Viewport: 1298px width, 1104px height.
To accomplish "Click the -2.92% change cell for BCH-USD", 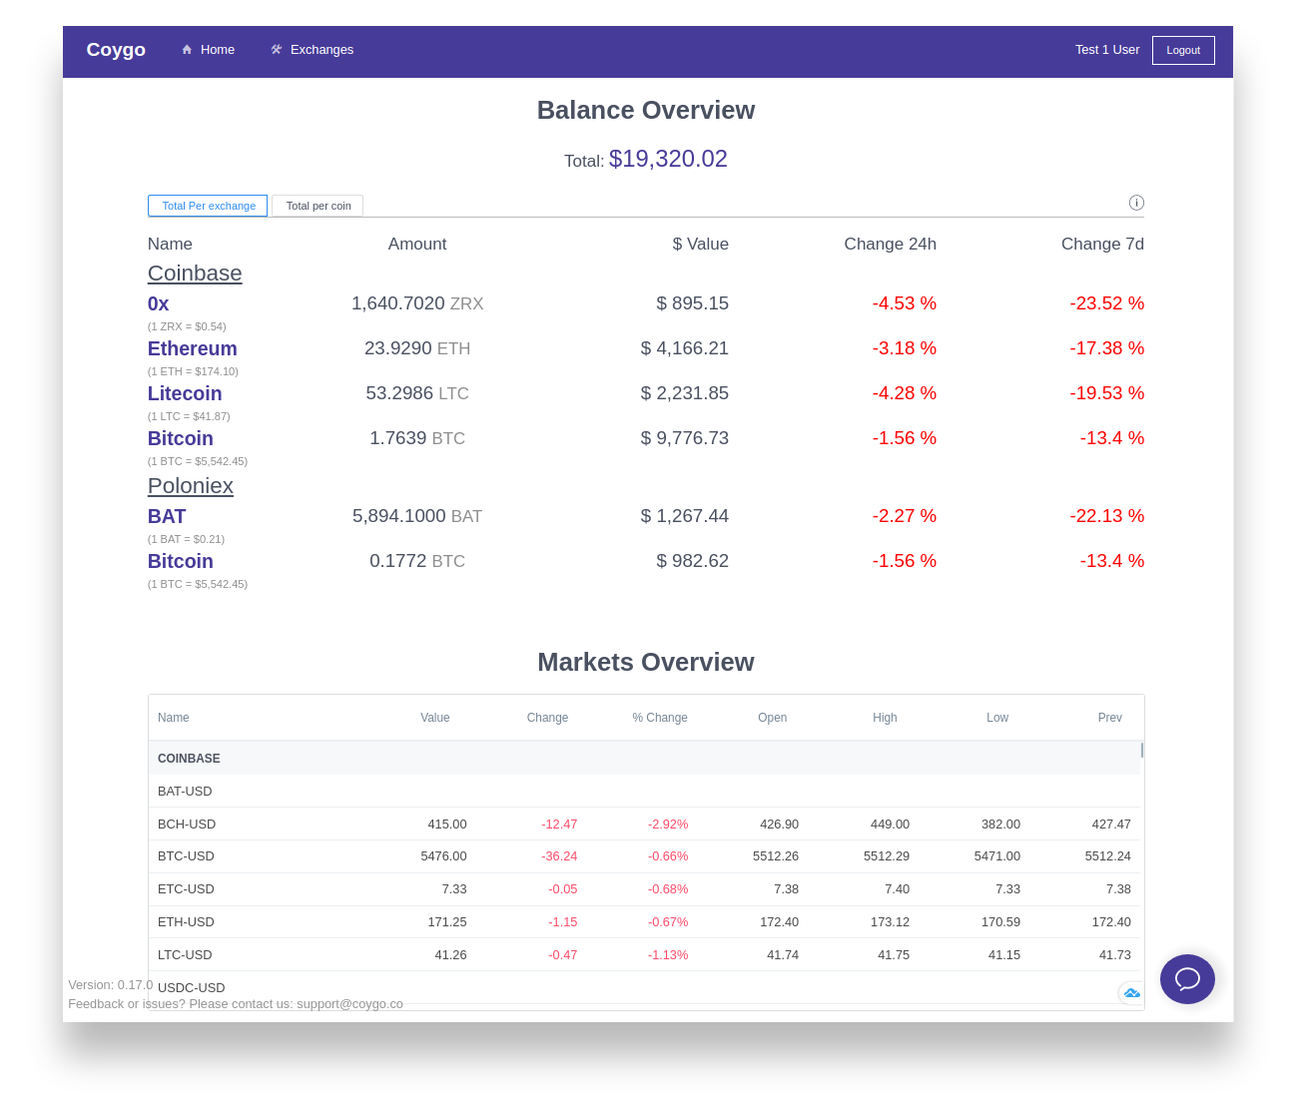I will (x=668, y=825).
